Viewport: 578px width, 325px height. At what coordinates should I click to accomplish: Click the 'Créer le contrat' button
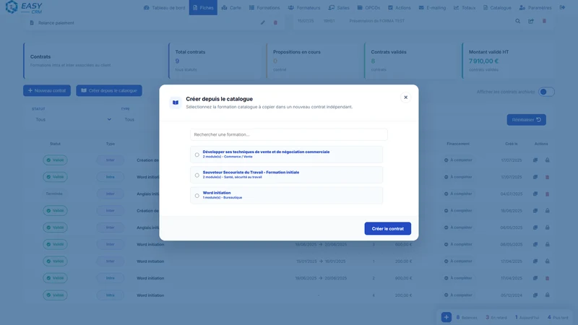[387, 228]
